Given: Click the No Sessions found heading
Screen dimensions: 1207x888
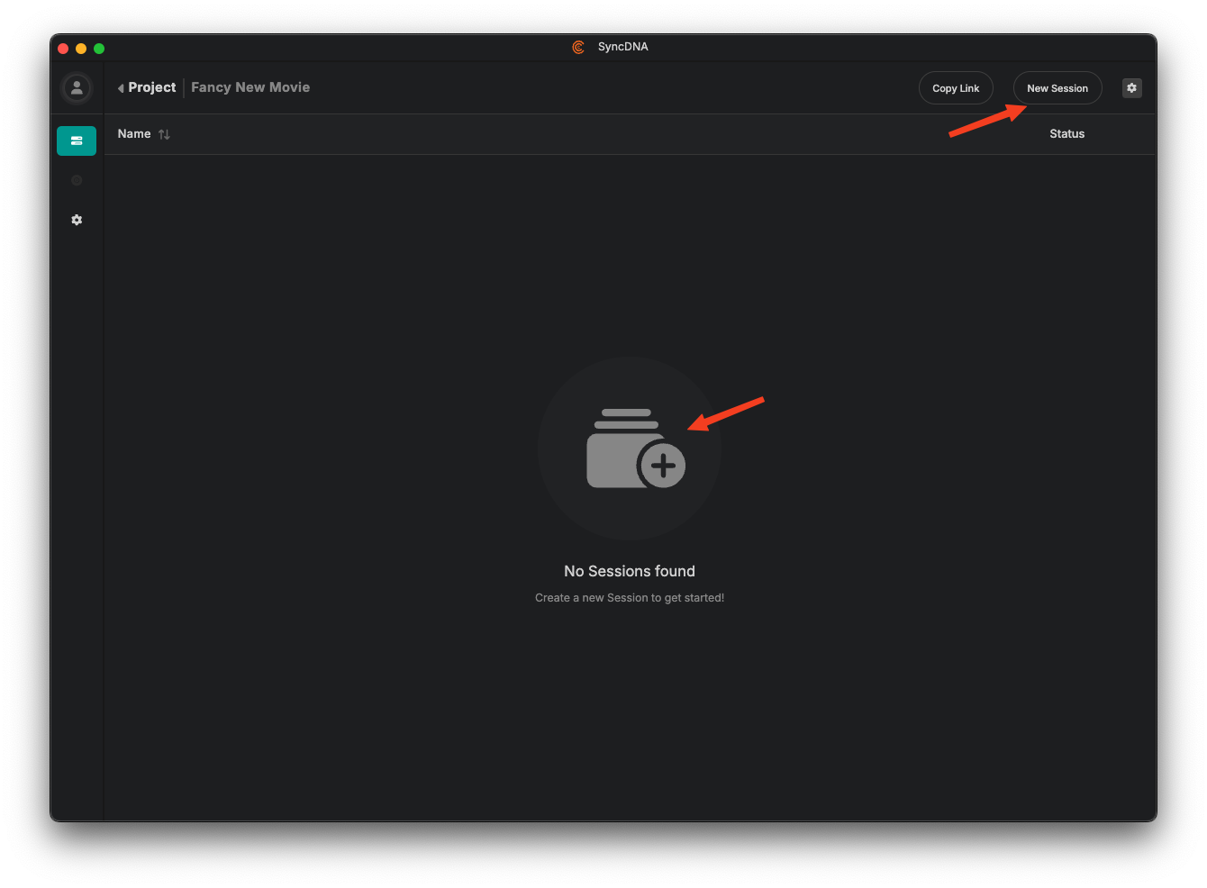Looking at the screenshot, I should click(629, 571).
